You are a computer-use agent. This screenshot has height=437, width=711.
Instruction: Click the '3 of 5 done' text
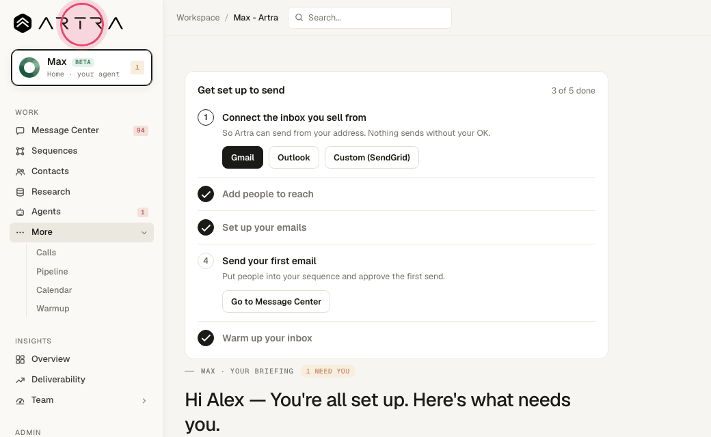[573, 91]
